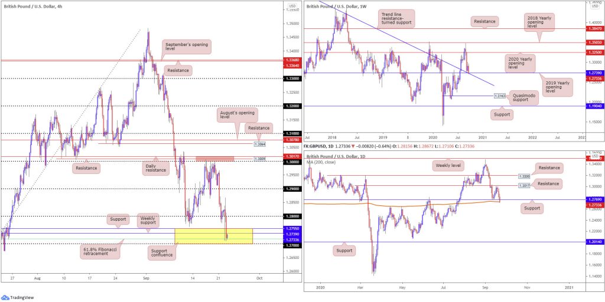Image resolution: width=605 pixels, height=302 pixels.
Task: Select the red resistance zone near 1.3009
Action: tap(214, 159)
